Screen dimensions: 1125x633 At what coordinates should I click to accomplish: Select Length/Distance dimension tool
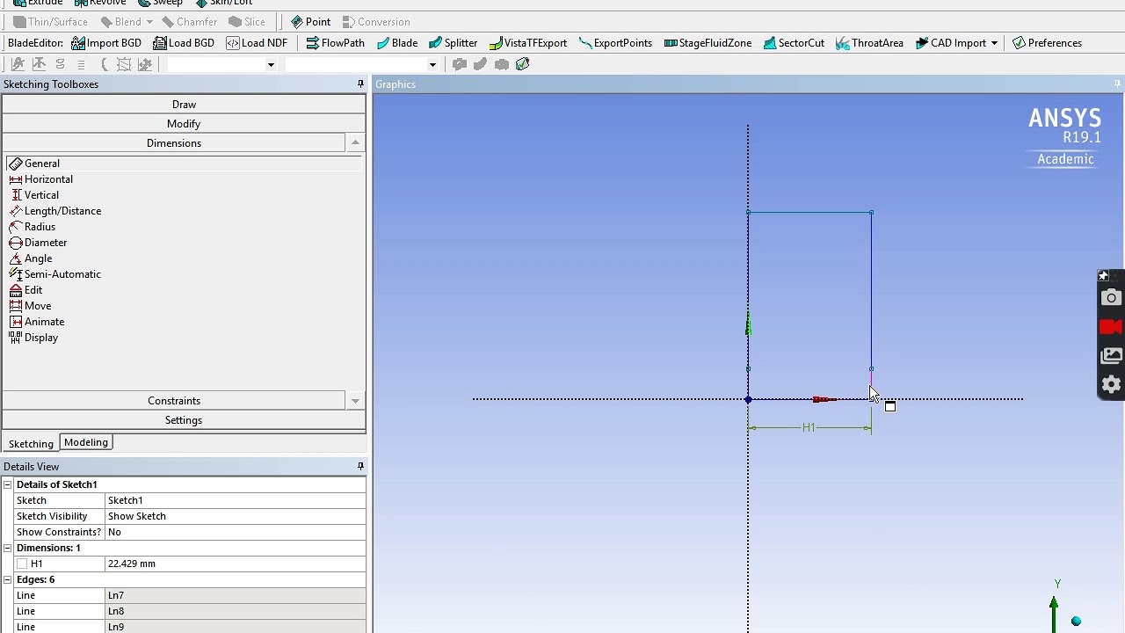pos(54,211)
